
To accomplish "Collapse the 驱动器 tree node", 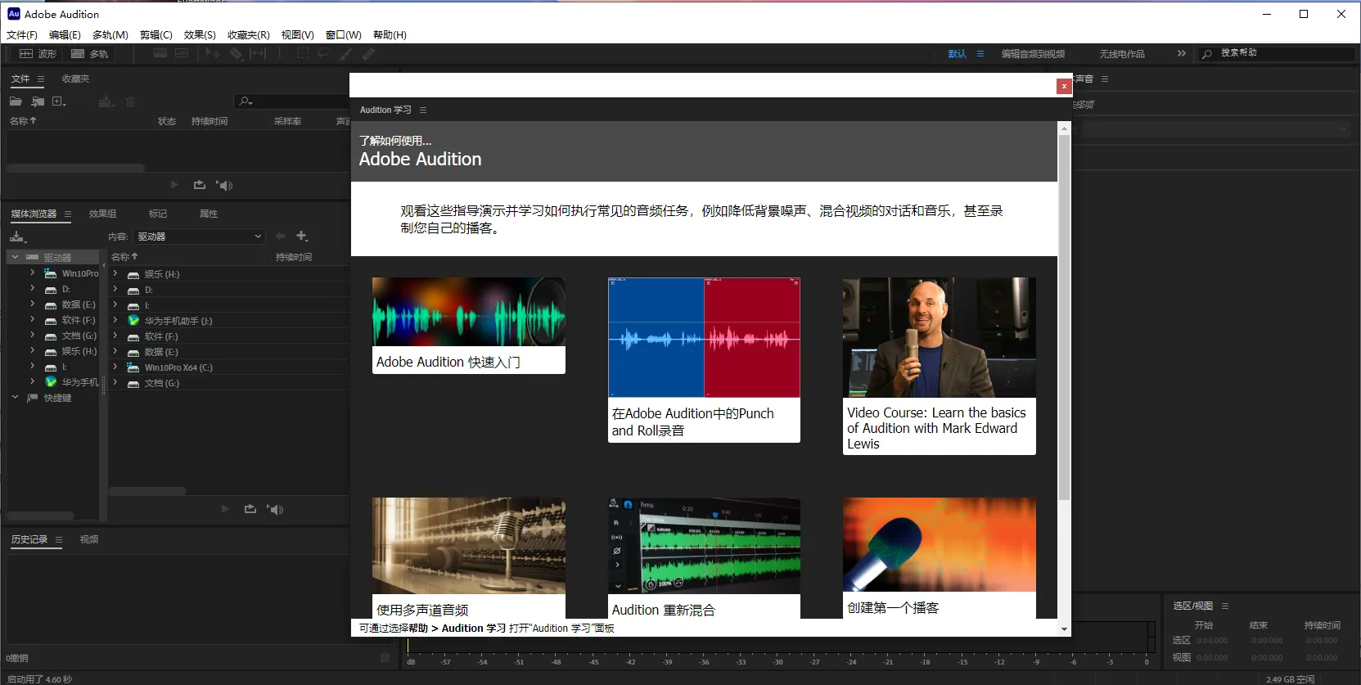I will point(15,257).
